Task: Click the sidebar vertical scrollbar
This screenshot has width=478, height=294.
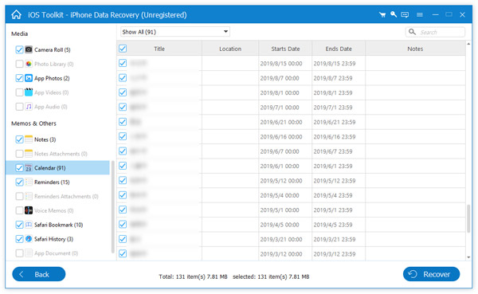Action: click(112, 207)
